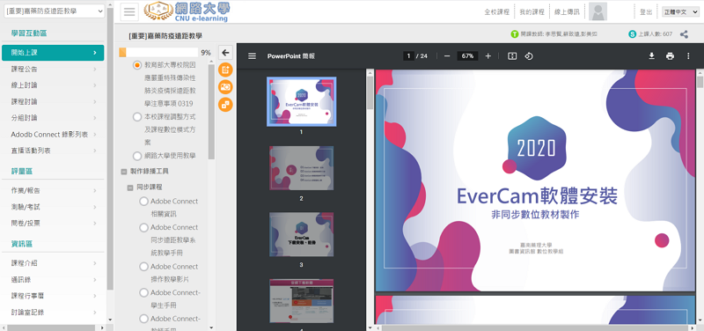This screenshot has height=331, width=704.
Task: Select the 教育部大專校院因應 radio item
Action: [137, 65]
